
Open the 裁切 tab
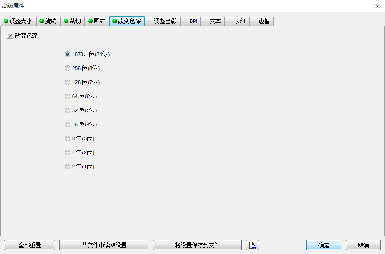click(73, 22)
